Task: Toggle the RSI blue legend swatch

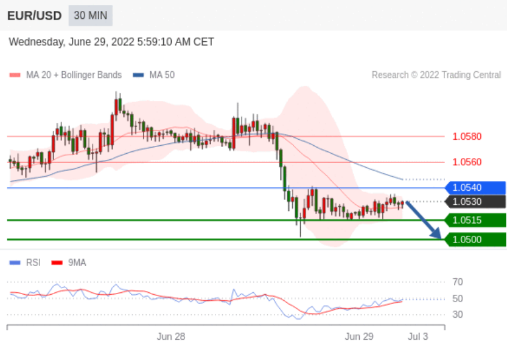Action: [x=15, y=263]
